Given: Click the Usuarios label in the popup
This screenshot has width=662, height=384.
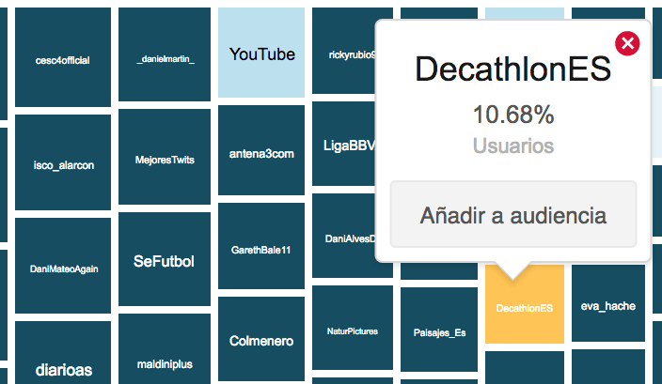Looking at the screenshot, I should tap(513, 146).
